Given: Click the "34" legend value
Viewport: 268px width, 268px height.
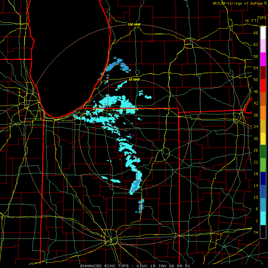Looking at the screenshot, I should pos(256,127).
